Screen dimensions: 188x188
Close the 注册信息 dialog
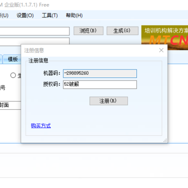161,50
